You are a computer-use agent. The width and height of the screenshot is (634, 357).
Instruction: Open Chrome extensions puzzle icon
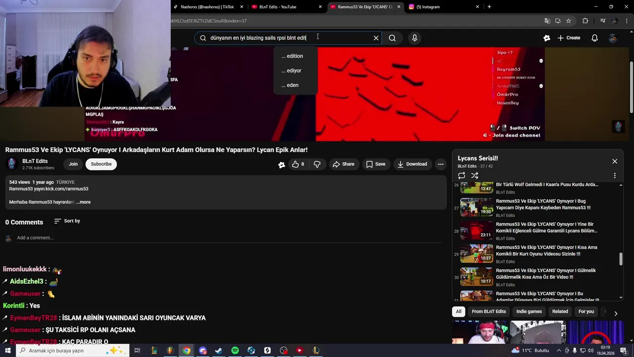tap(585, 21)
